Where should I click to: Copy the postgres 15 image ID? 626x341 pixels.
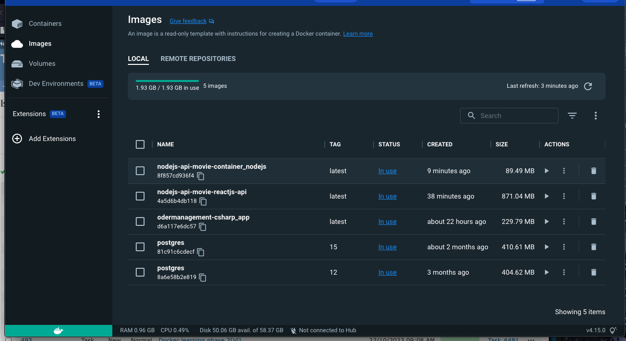point(201,252)
